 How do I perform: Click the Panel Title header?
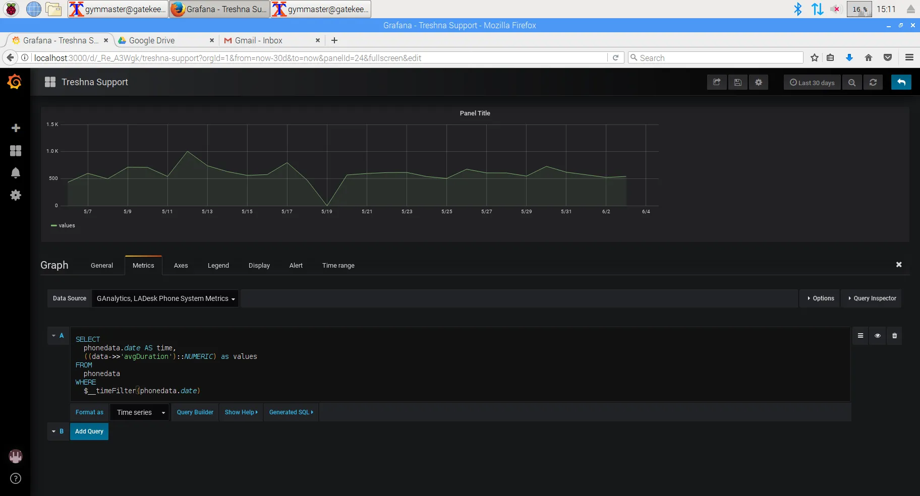(475, 113)
